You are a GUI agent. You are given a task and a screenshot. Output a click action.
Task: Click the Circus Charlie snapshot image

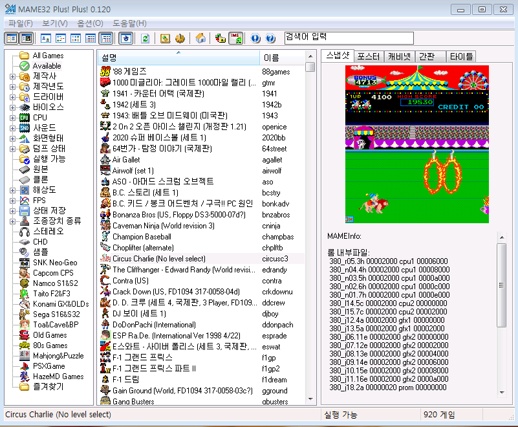(x=417, y=144)
